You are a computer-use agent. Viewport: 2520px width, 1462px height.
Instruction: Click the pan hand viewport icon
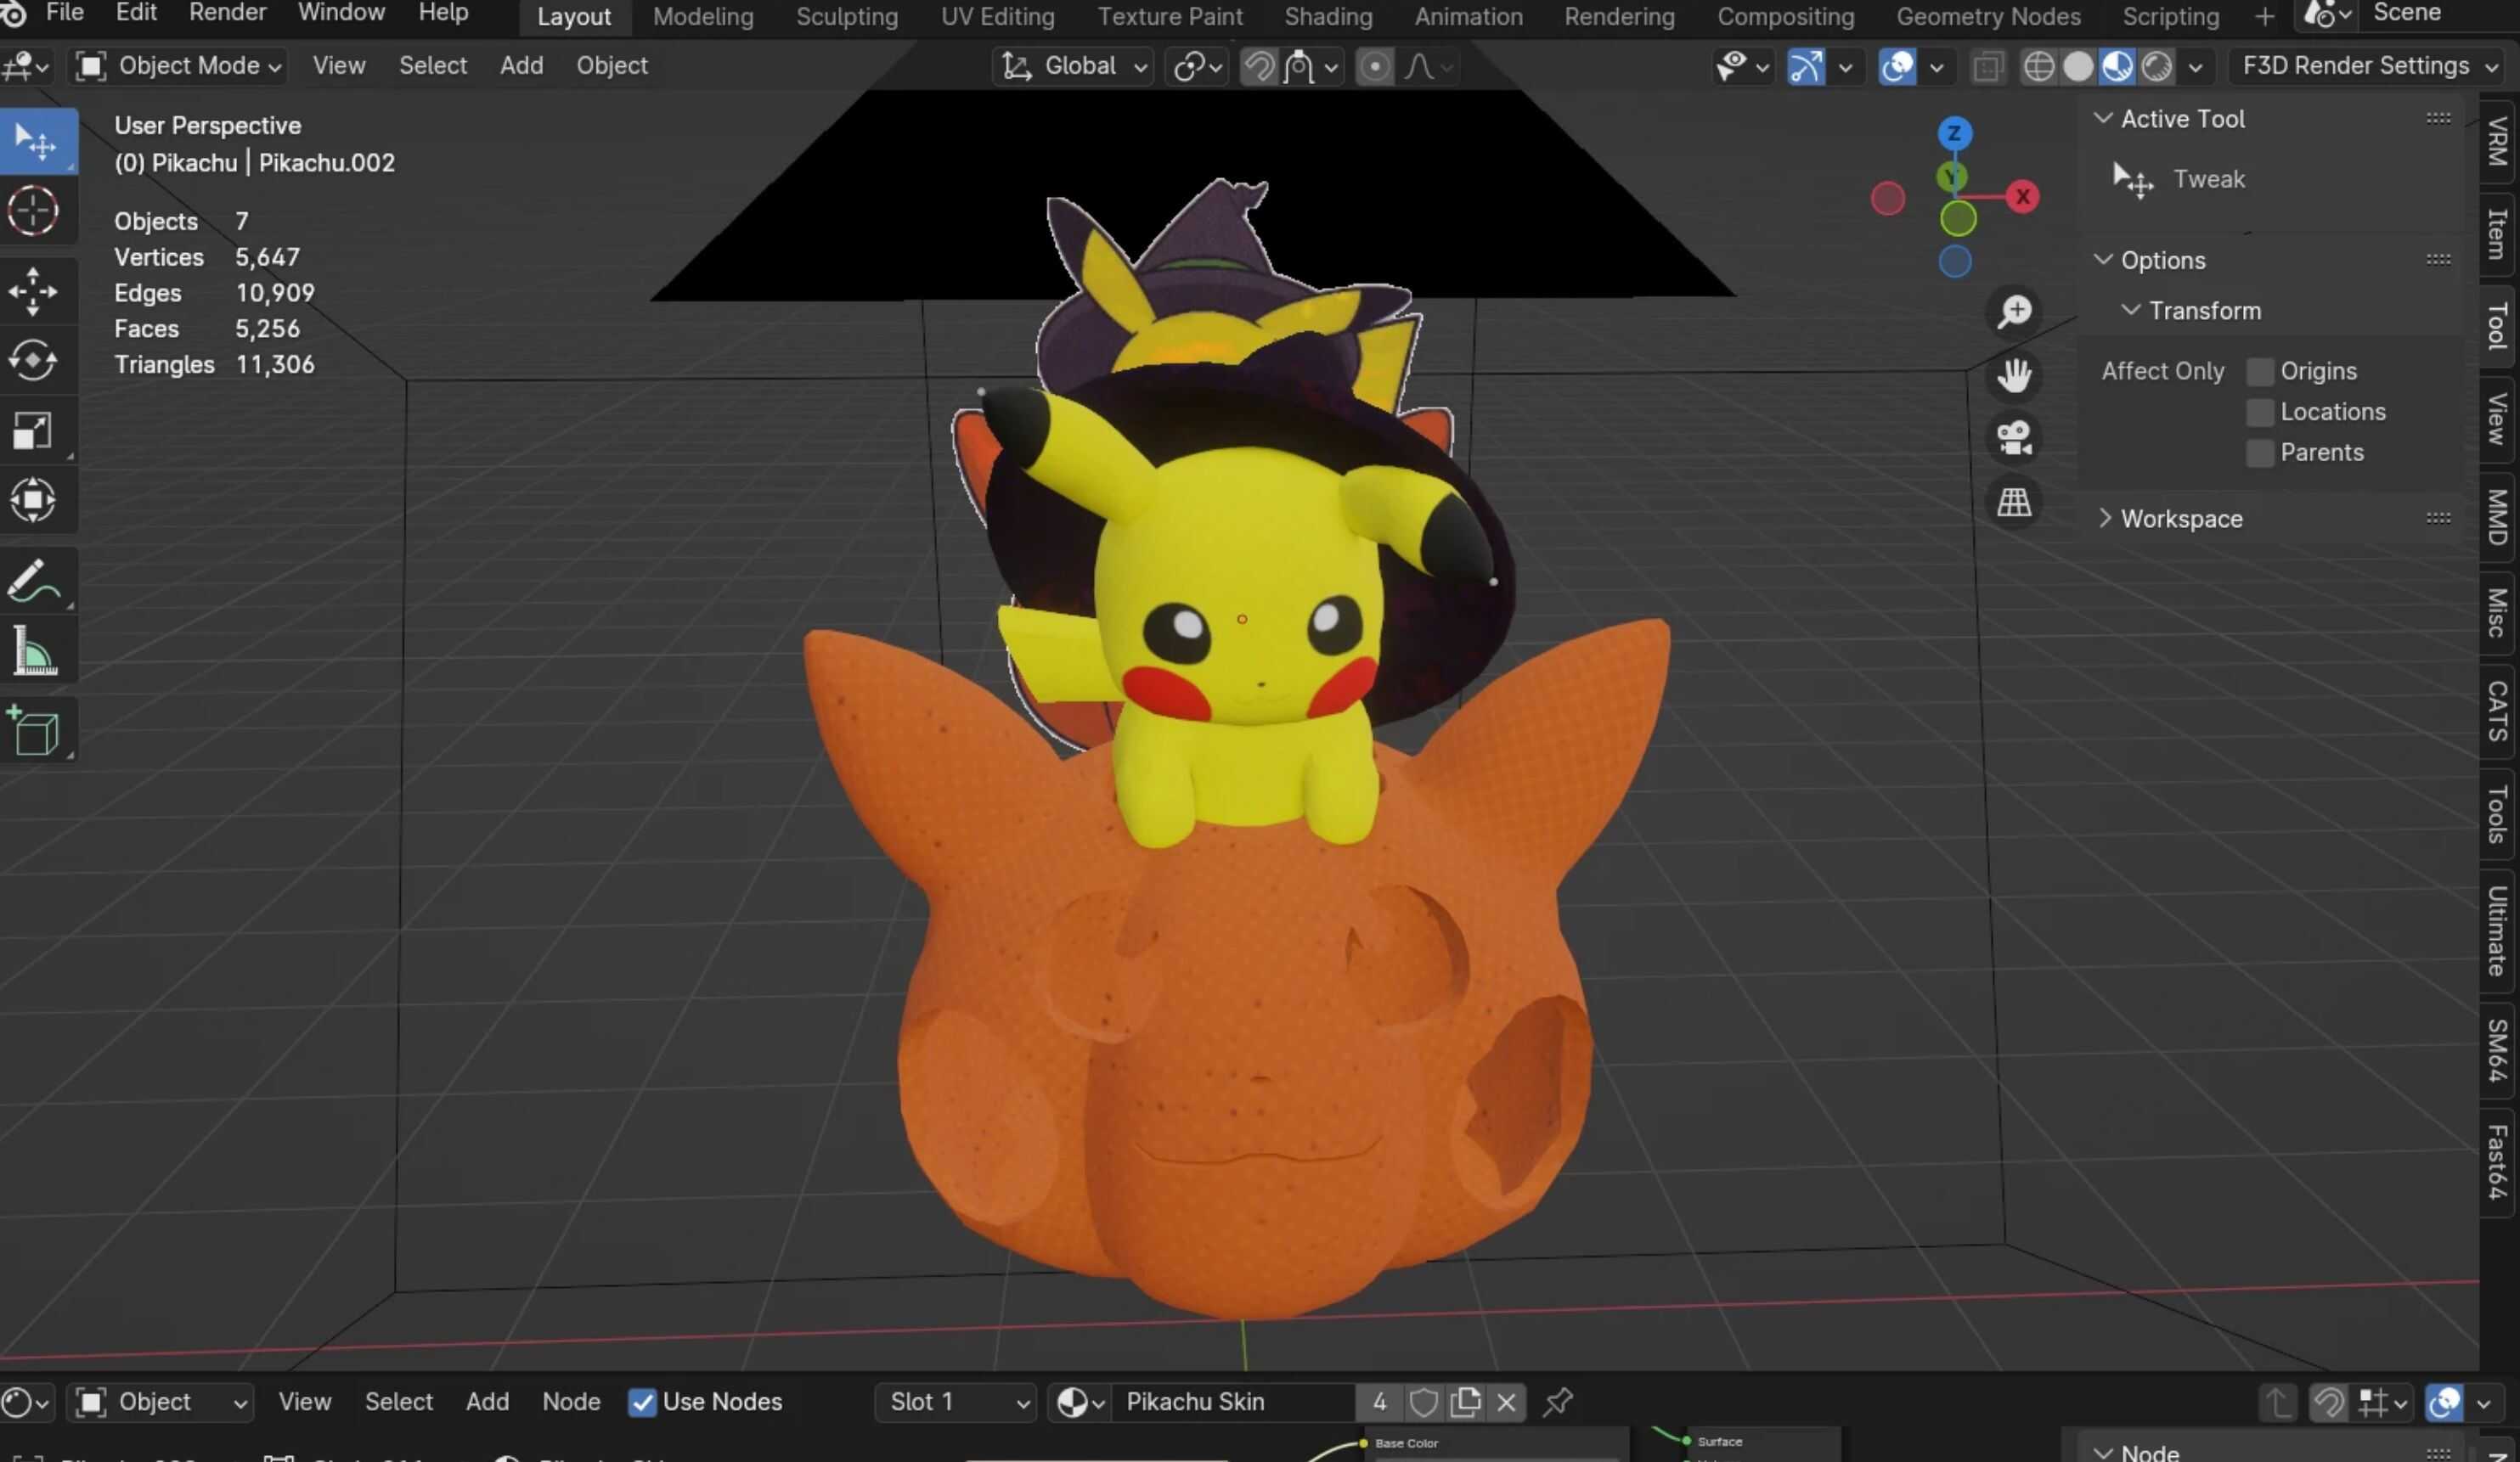(x=2014, y=376)
